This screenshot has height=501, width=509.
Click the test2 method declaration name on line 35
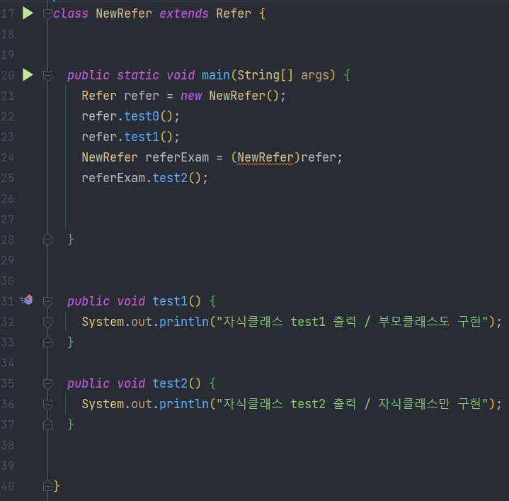click(x=170, y=383)
